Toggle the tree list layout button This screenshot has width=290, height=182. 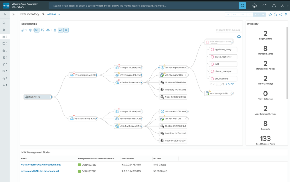pyautogui.click(x=37, y=30)
